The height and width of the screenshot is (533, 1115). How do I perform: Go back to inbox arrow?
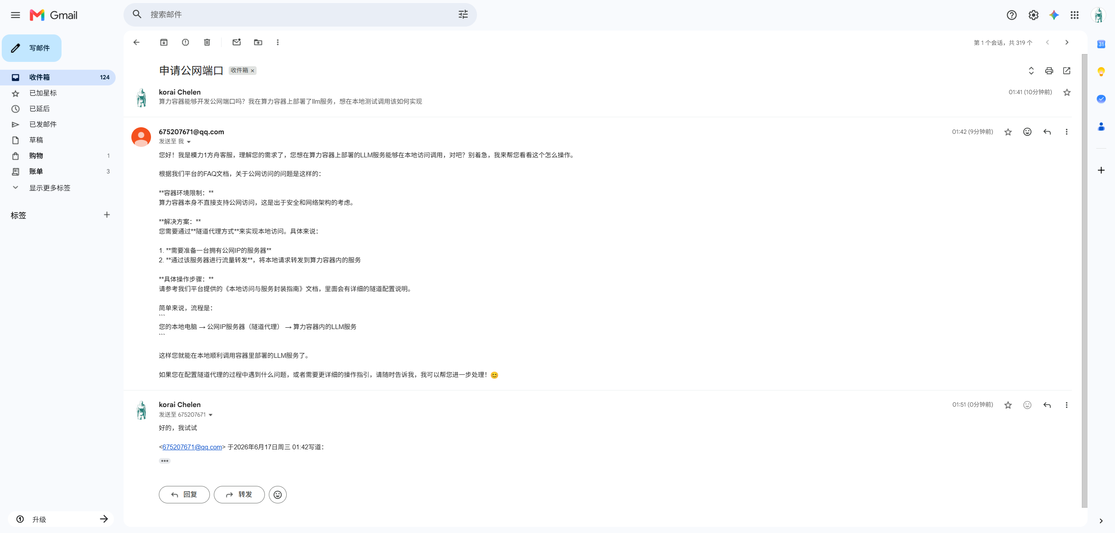click(137, 42)
